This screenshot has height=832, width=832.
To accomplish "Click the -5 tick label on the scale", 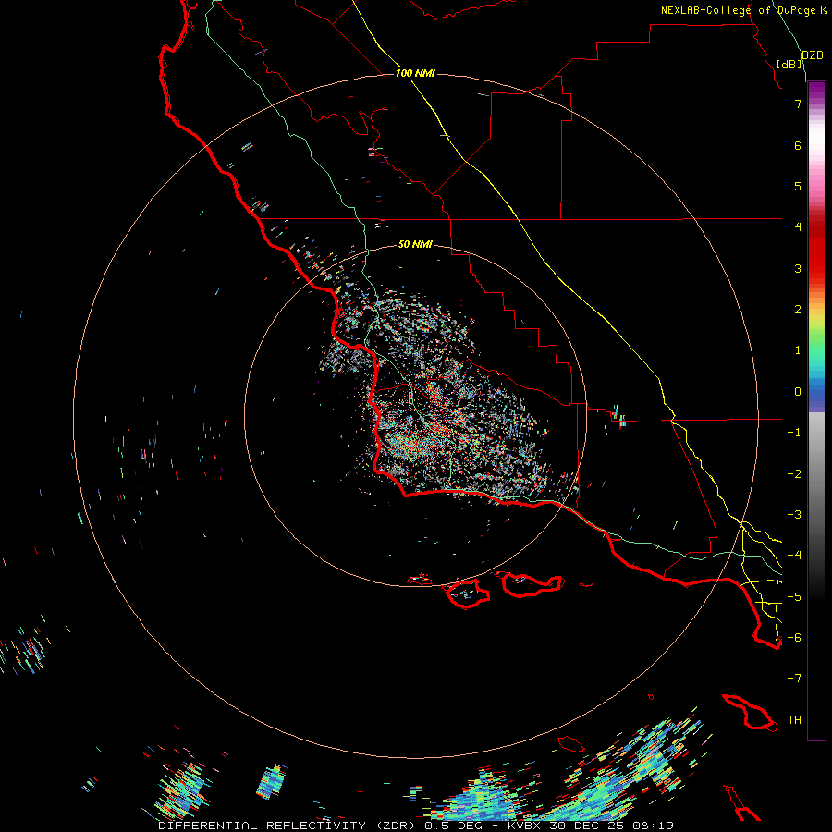I will point(794,597).
